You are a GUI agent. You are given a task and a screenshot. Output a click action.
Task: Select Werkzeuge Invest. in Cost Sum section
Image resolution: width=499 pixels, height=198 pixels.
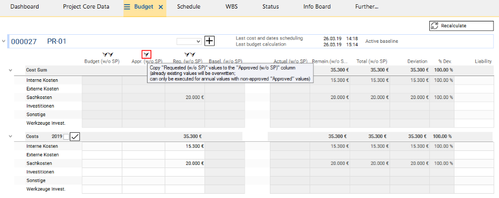coord(46,123)
